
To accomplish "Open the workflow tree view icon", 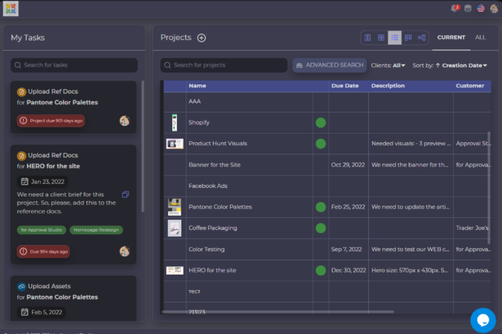I will [x=422, y=38].
